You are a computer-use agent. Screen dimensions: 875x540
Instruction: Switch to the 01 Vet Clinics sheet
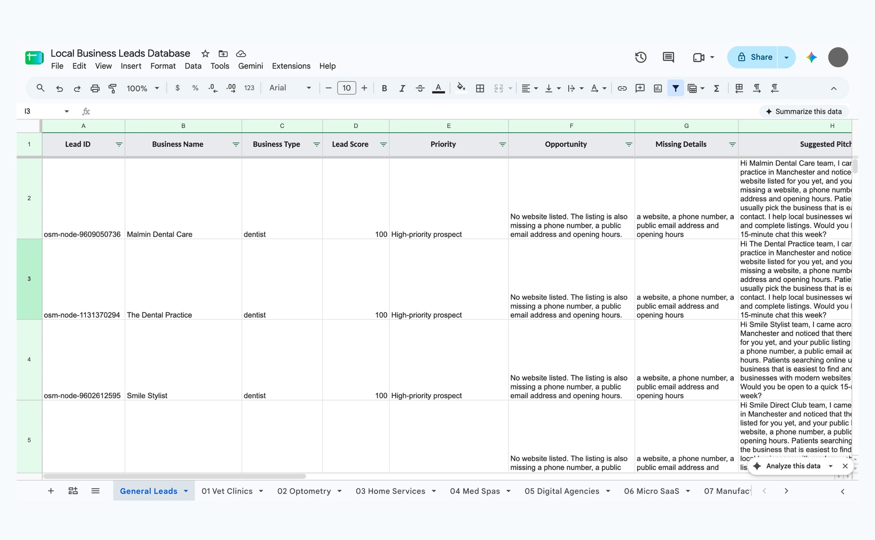click(227, 491)
